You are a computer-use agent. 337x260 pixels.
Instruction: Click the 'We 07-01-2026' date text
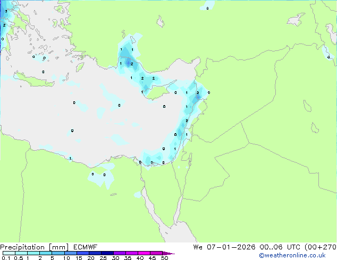(224, 247)
